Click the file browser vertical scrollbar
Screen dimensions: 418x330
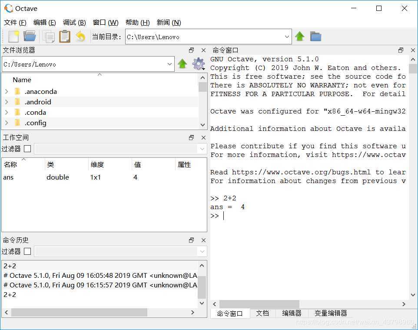click(x=202, y=87)
